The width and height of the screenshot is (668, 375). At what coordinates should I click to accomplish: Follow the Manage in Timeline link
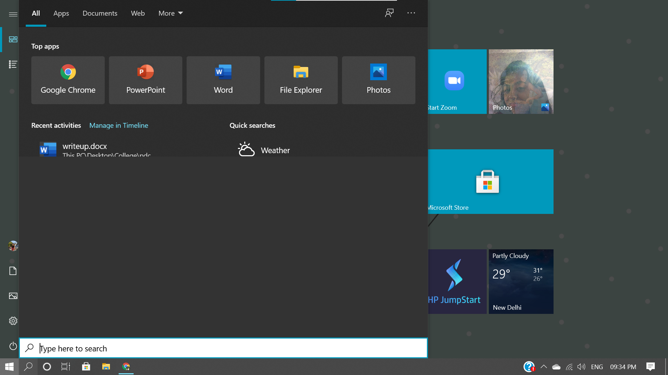119,125
